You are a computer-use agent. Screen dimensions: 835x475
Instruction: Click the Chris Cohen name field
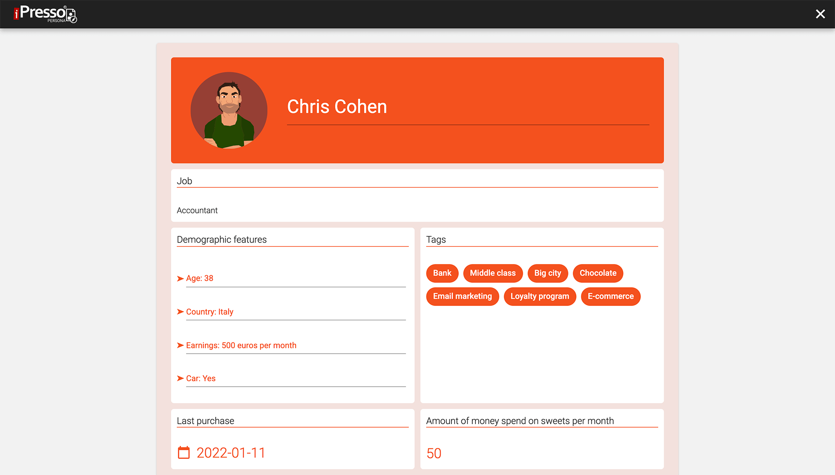coord(337,107)
